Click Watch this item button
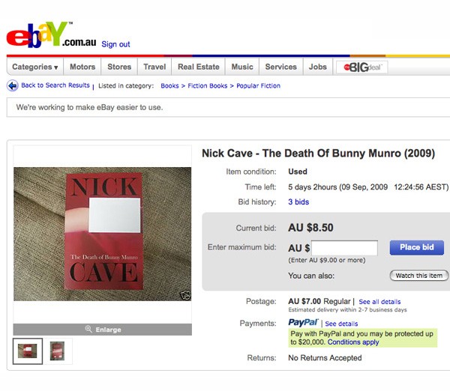This screenshot has height=391, width=450. pos(418,276)
